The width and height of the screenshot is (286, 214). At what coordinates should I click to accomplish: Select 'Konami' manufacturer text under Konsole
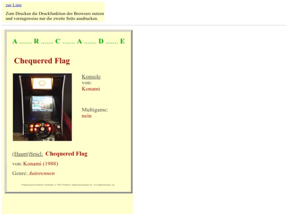click(x=91, y=89)
